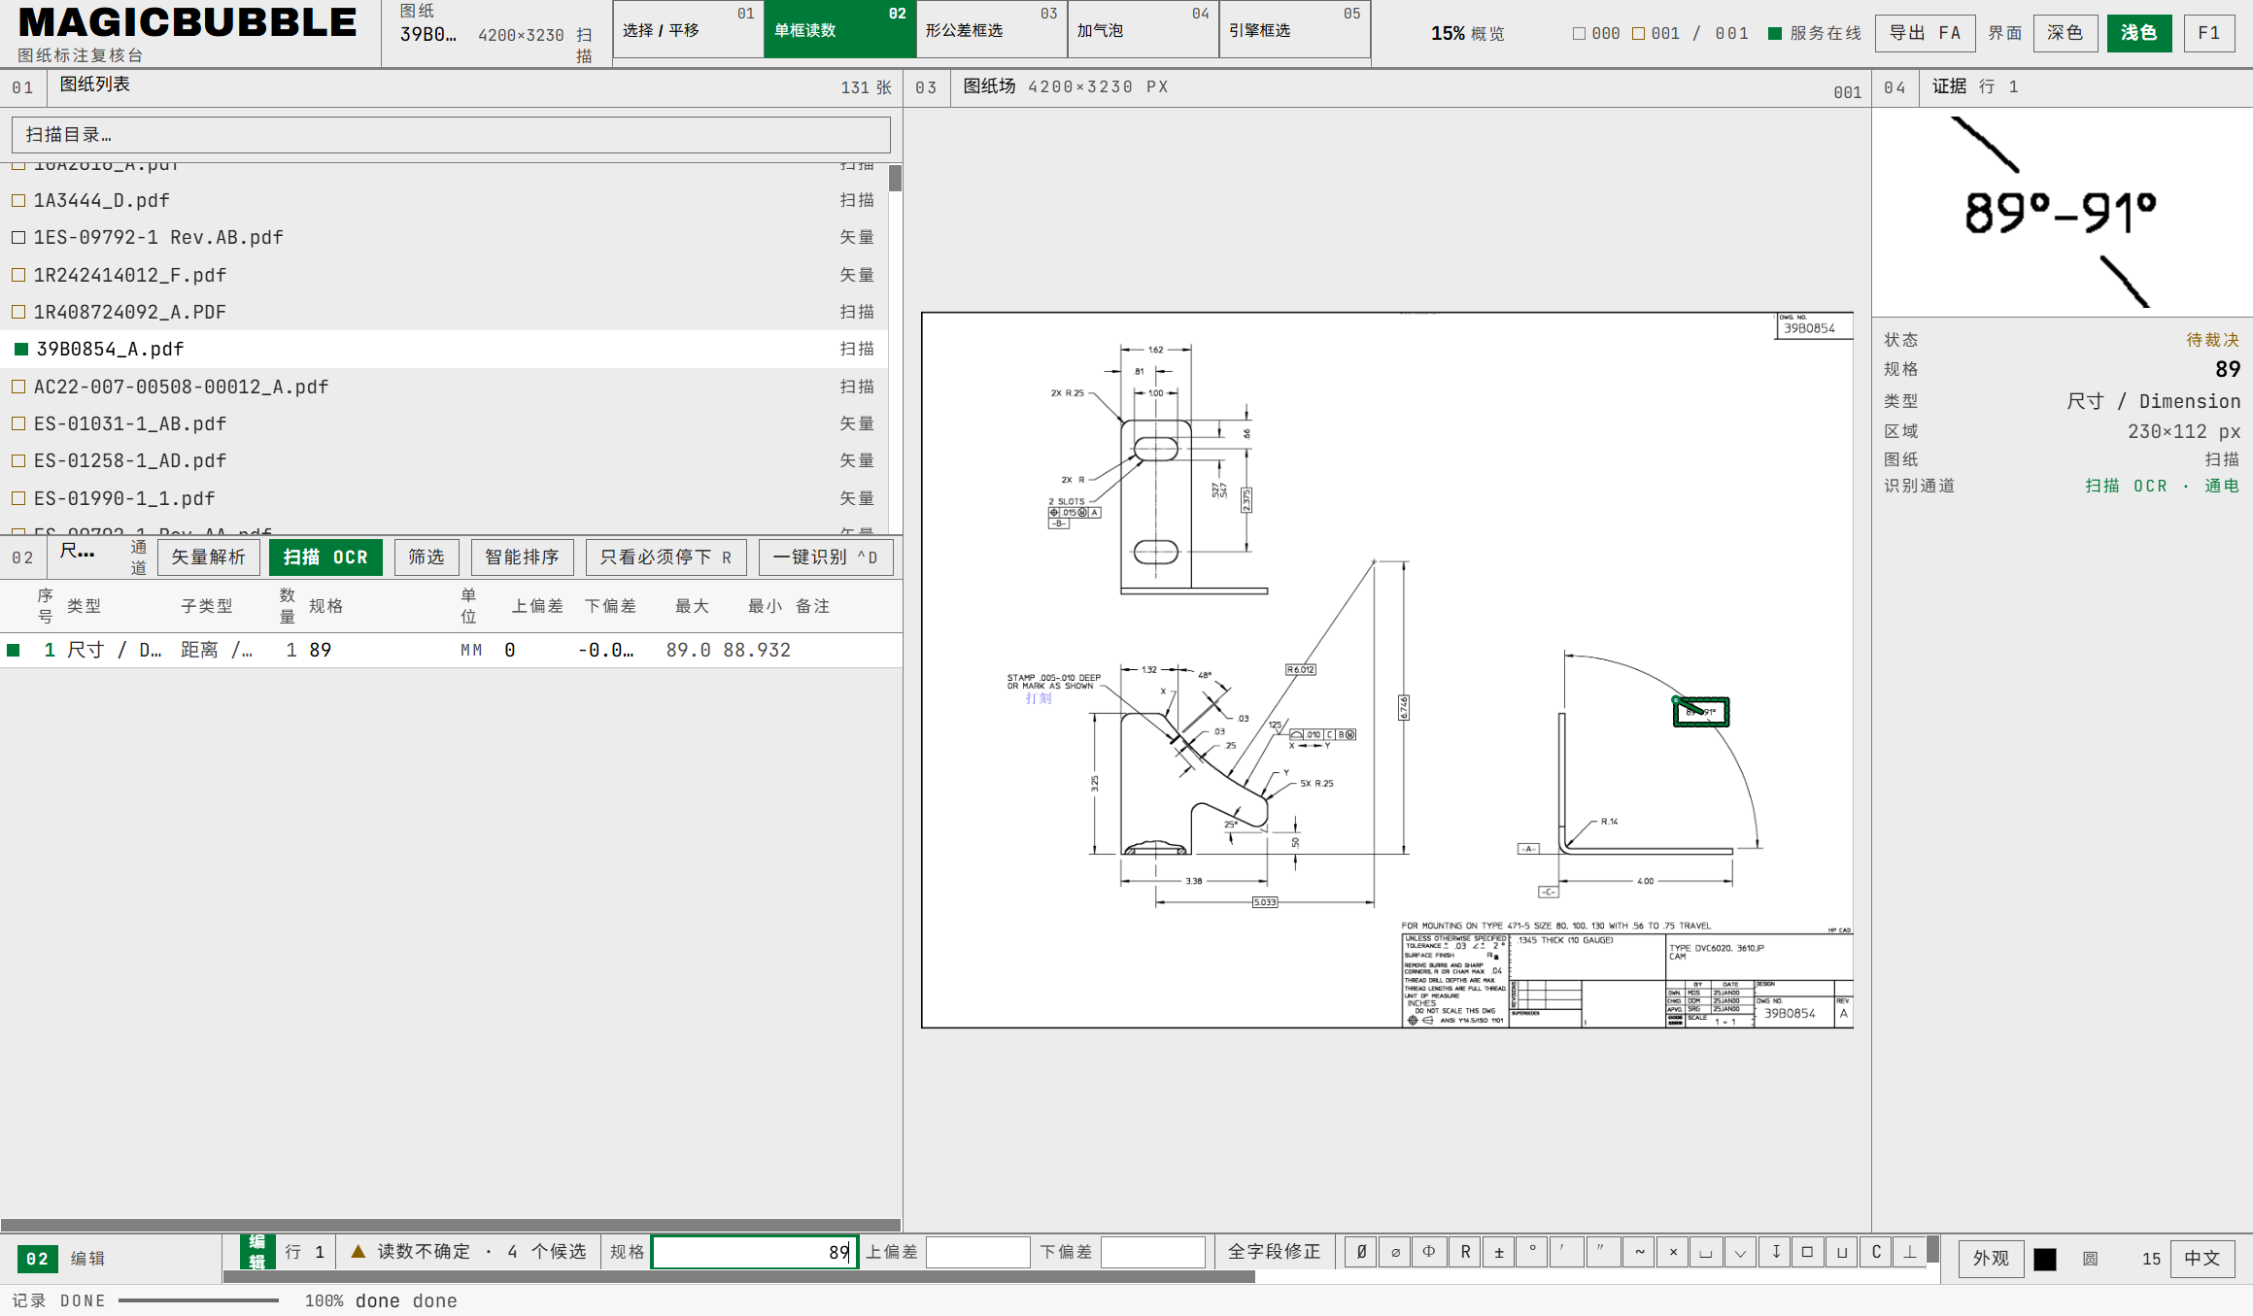Click the 导出 FA export button
Image resolution: width=2253 pixels, height=1316 pixels.
click(x=1925, y=33)
